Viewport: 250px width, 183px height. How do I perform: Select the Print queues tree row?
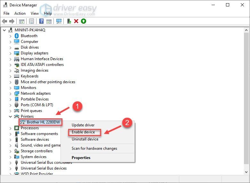click(31, 111)
